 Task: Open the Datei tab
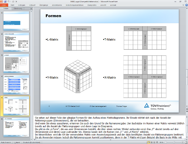(x=4, y=5)
